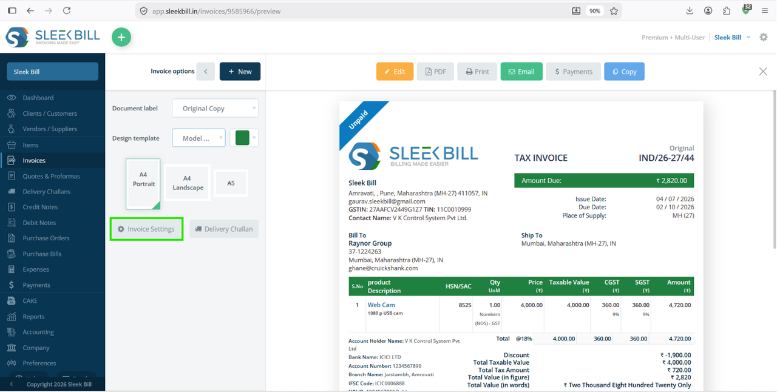Click the Clients / Customers sidebar icon
This screenshot has height=392, width=777.
(12, 113)
